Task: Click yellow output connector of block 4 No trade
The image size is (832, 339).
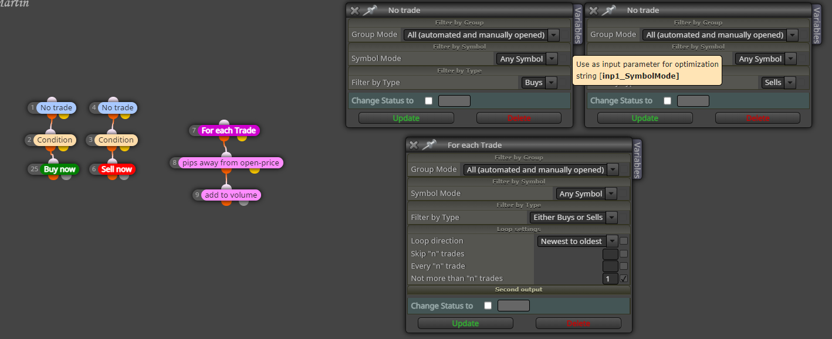Action: click(x=126, y=115)
